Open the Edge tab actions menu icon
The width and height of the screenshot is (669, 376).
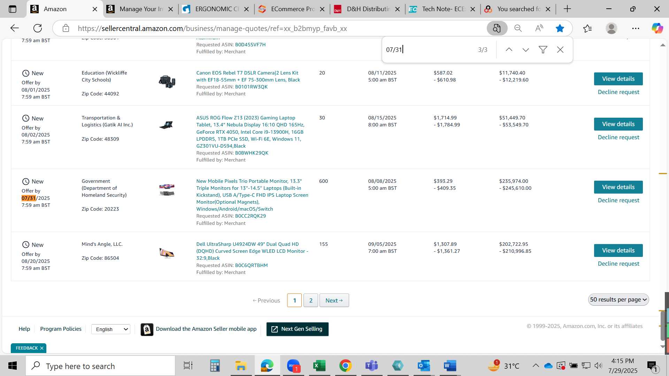[13, 9]
